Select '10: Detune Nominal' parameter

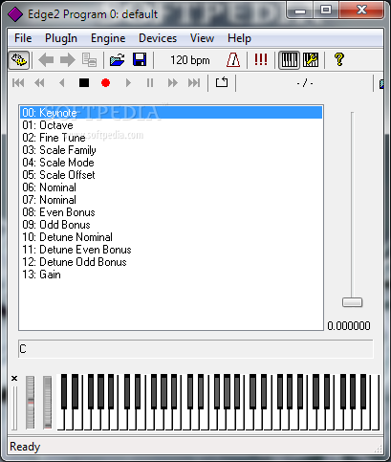point(171,237)
